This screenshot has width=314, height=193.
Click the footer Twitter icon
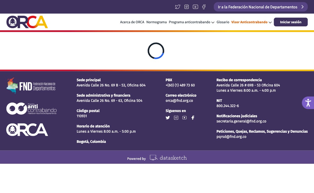[168, 118]
